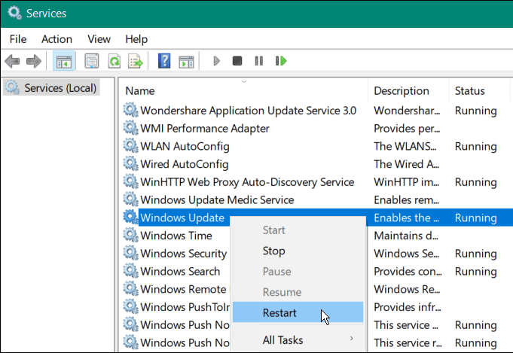Click gear icon beside Windows Remote
Viewport: 513px width, 353px height.
point(130,288)
